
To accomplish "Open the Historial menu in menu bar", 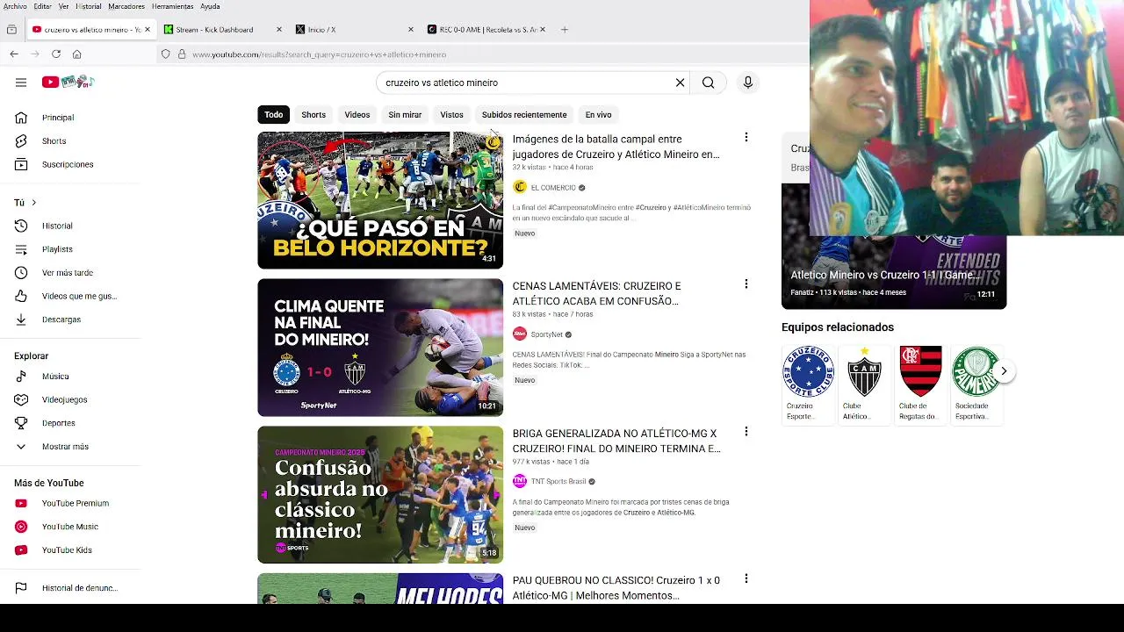I will point(89,6).
